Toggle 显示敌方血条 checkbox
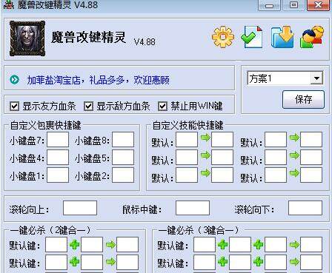This screenshot has height=273, width=332. click(88, 107)
